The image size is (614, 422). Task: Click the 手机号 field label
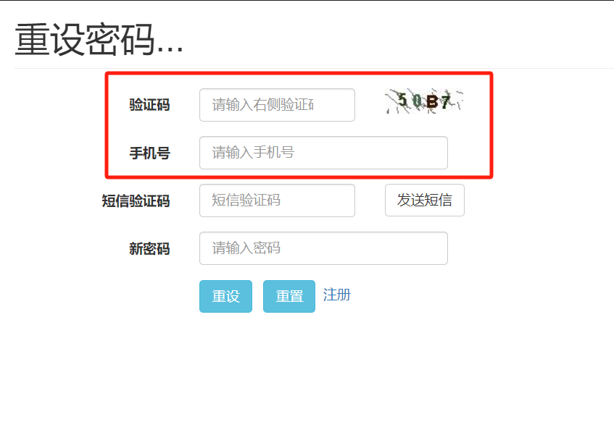[149, 153]
